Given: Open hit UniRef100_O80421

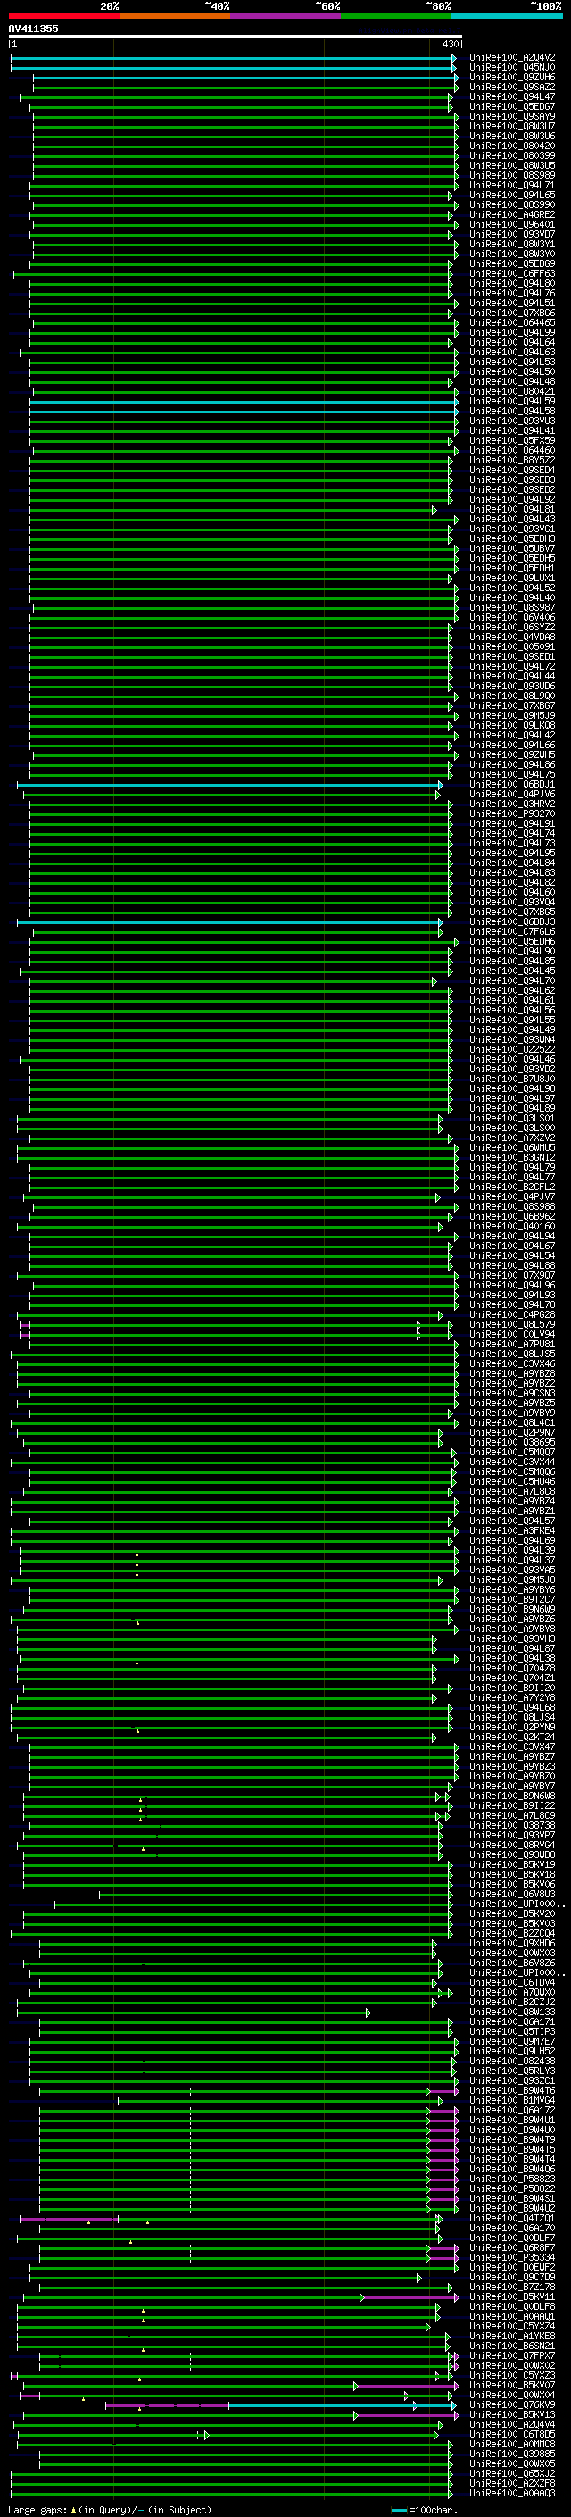Looking at the screenshot, I should pos(512,392).
